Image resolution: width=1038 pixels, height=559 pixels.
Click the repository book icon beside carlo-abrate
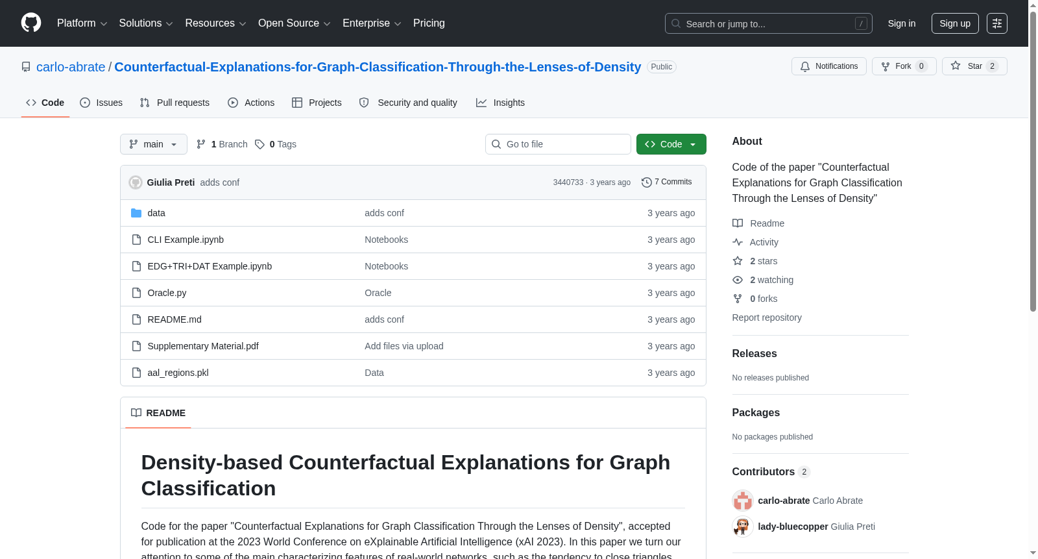[x=26, y=67]
